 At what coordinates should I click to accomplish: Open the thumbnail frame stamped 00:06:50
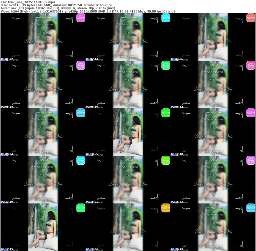point(128,85)
